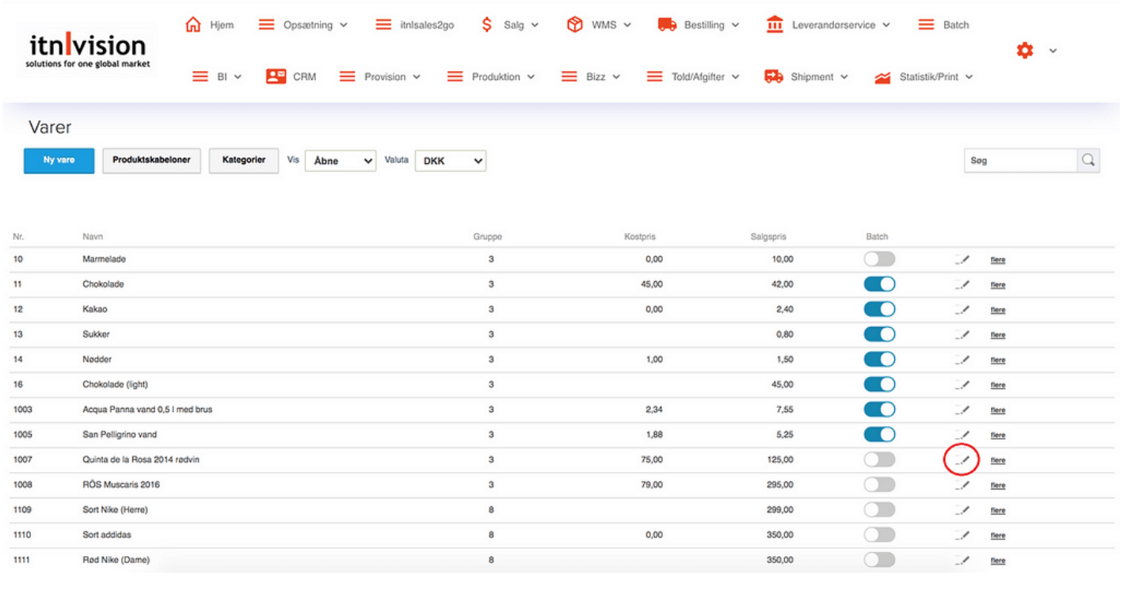1139x594 pixels.
Task: Click the Hjem house icon
Action: pos(192,25)
